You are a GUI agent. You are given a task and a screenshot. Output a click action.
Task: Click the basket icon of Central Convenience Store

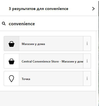click(11, 61)
